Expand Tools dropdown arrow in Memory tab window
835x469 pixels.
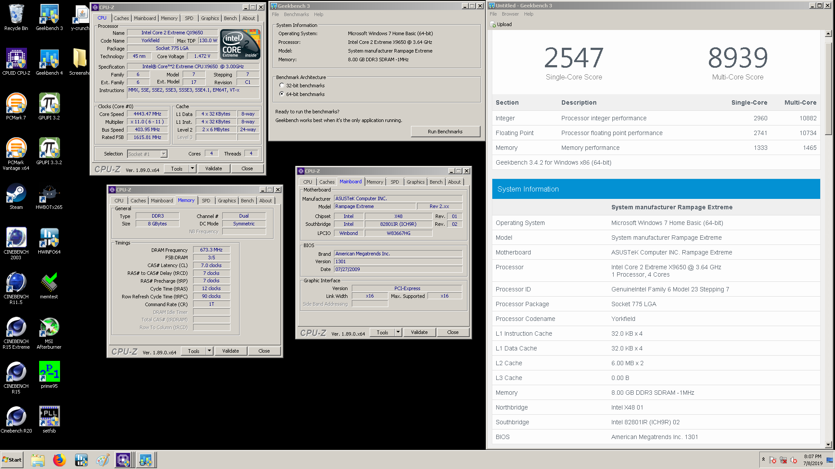coord(209,351)
